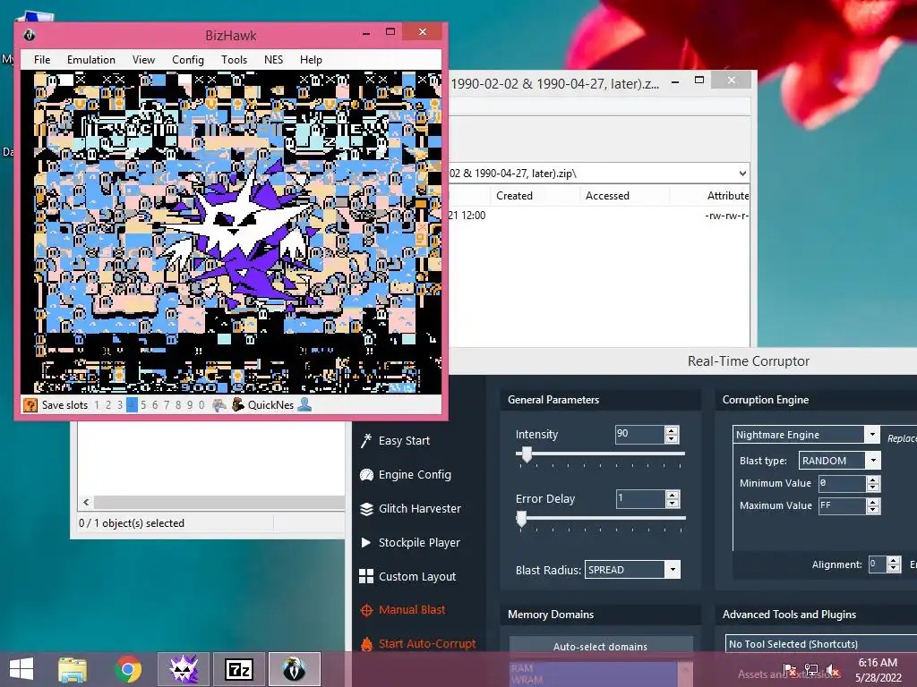Click the Error Delay value field

pyautogui.click(x=640, y=498)
